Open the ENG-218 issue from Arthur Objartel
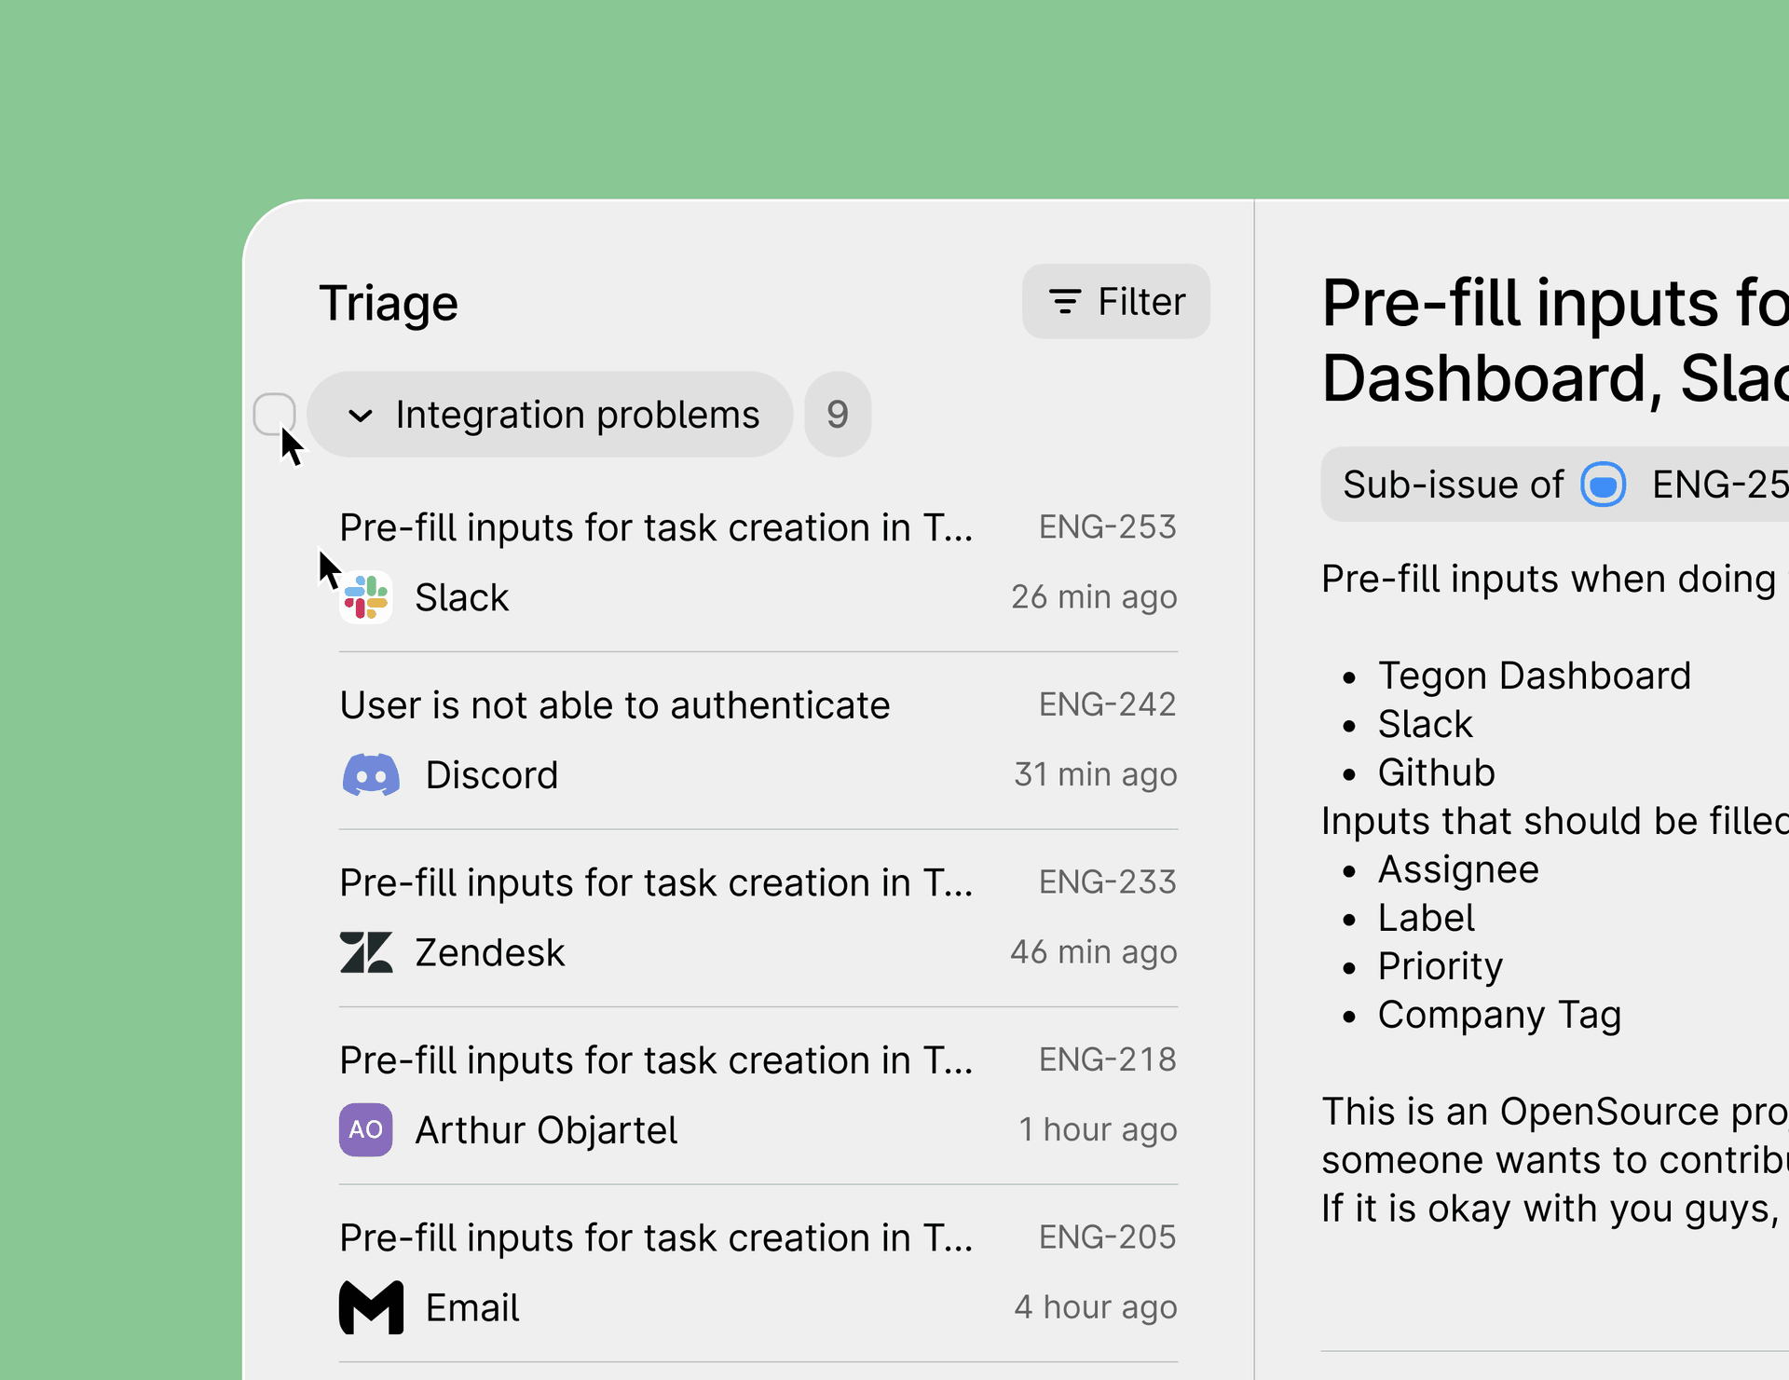 pyautogui.click(x=656, y=1060)
